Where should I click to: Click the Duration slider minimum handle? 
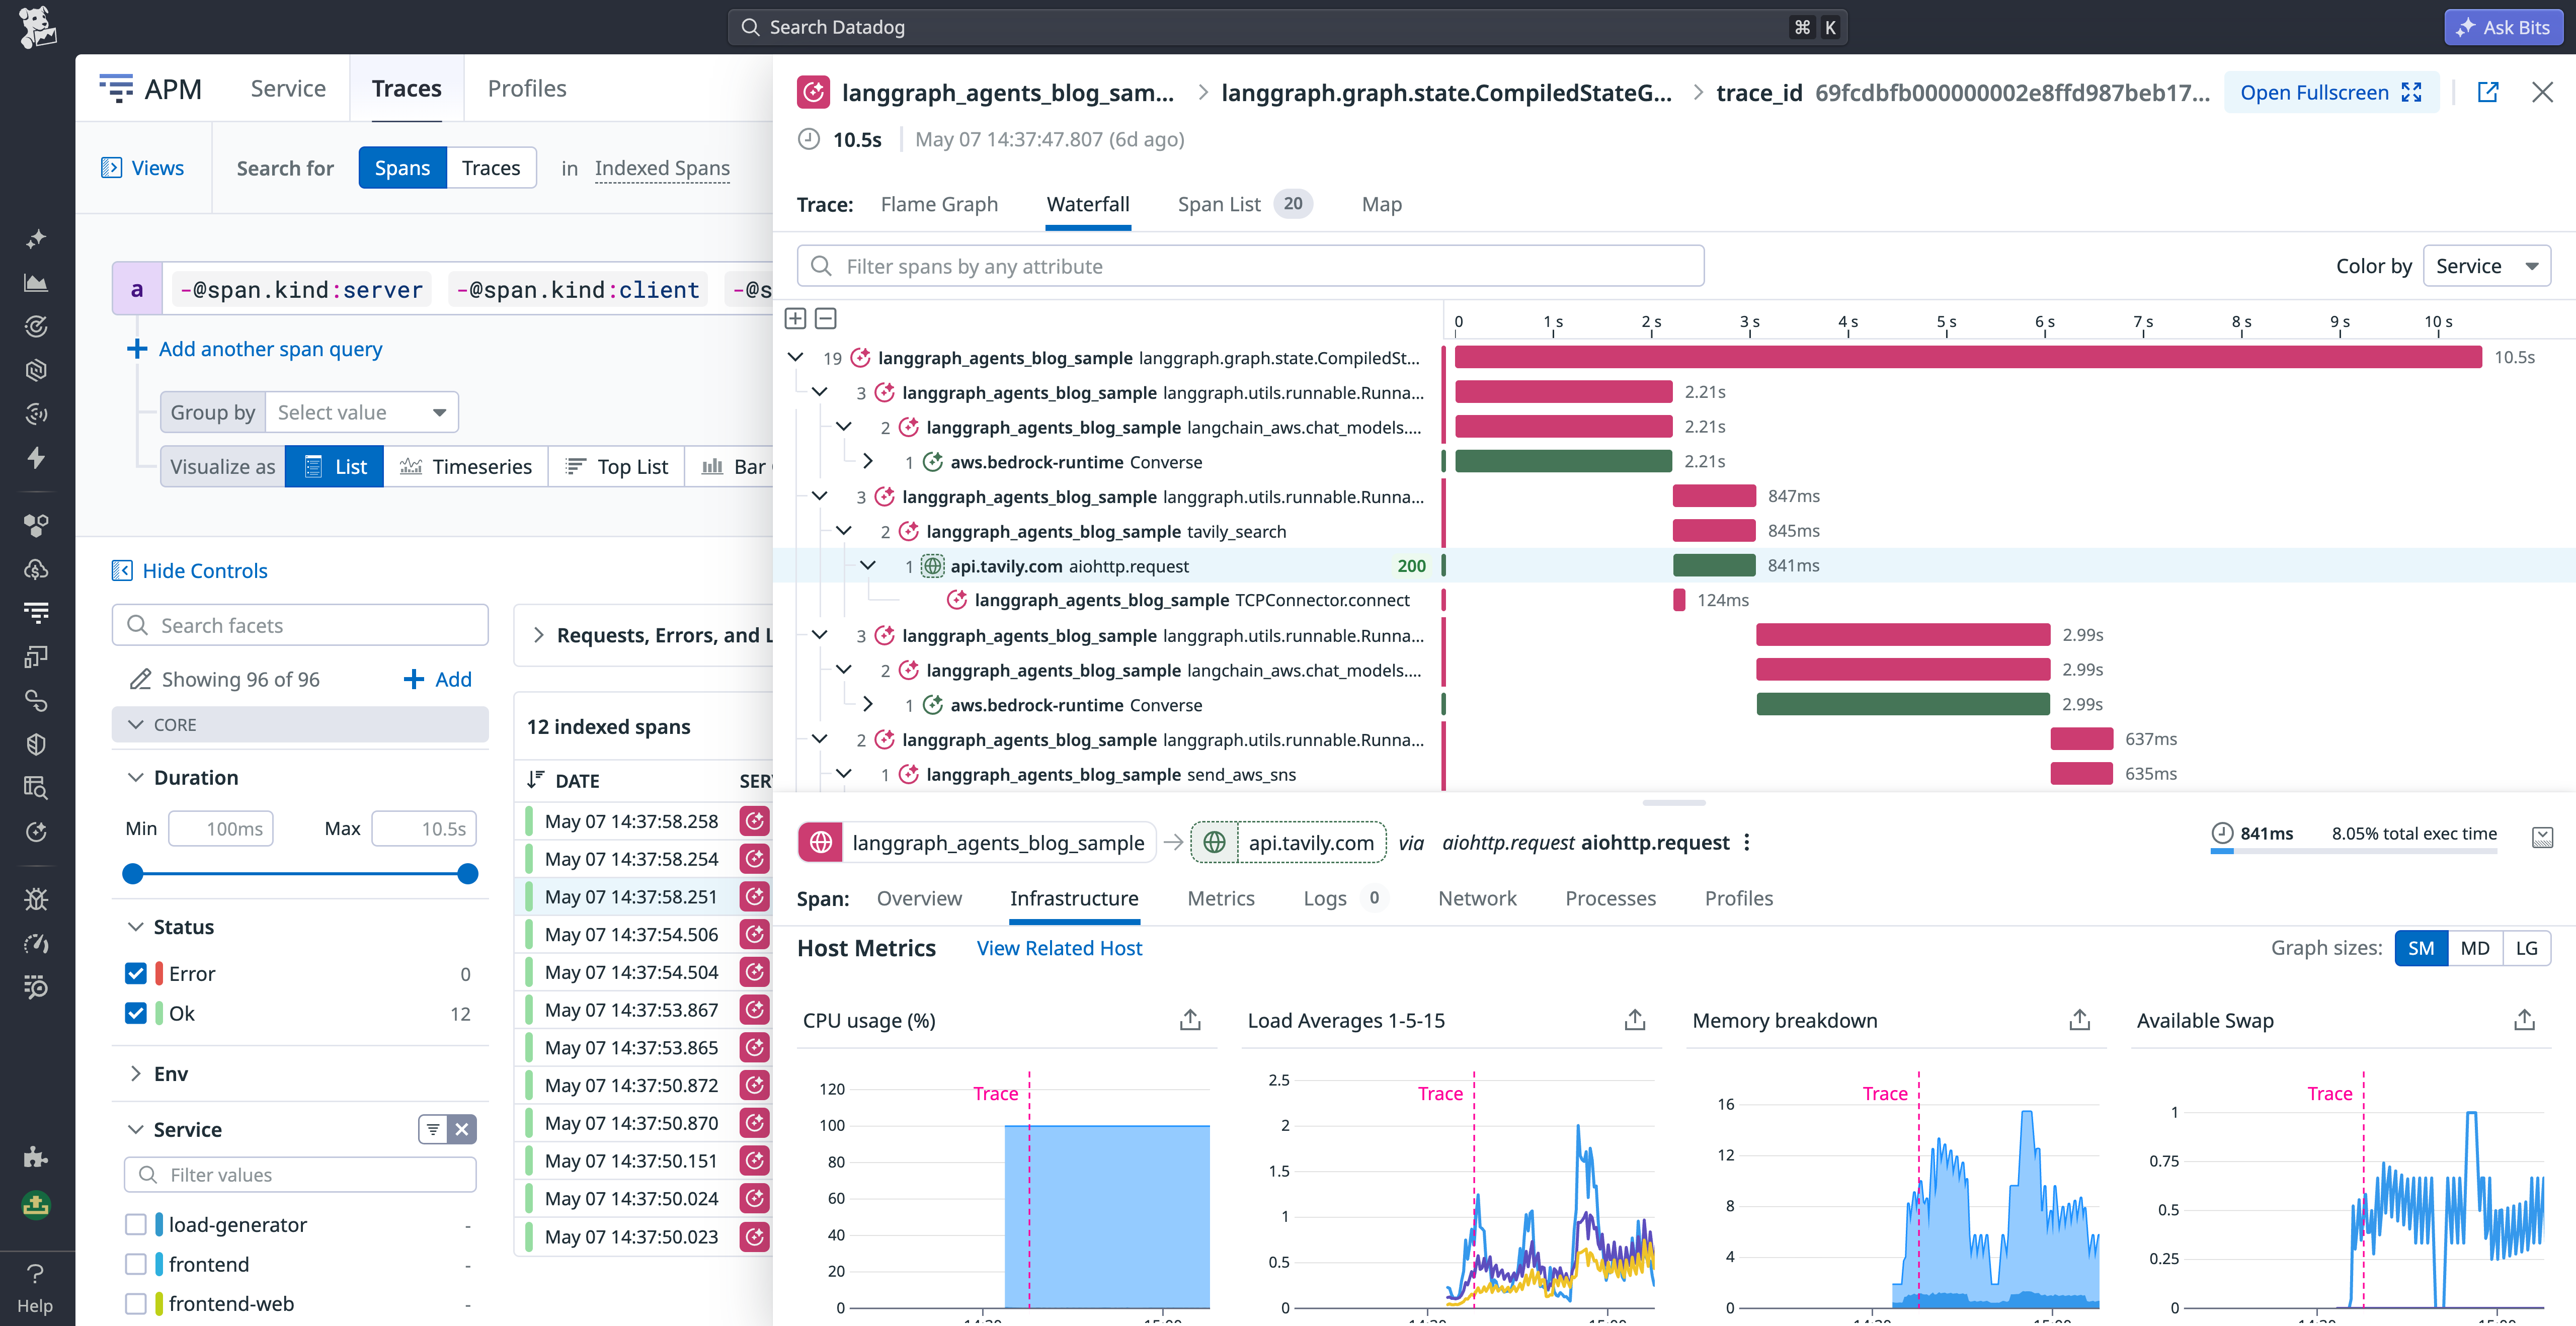point(132,873)
